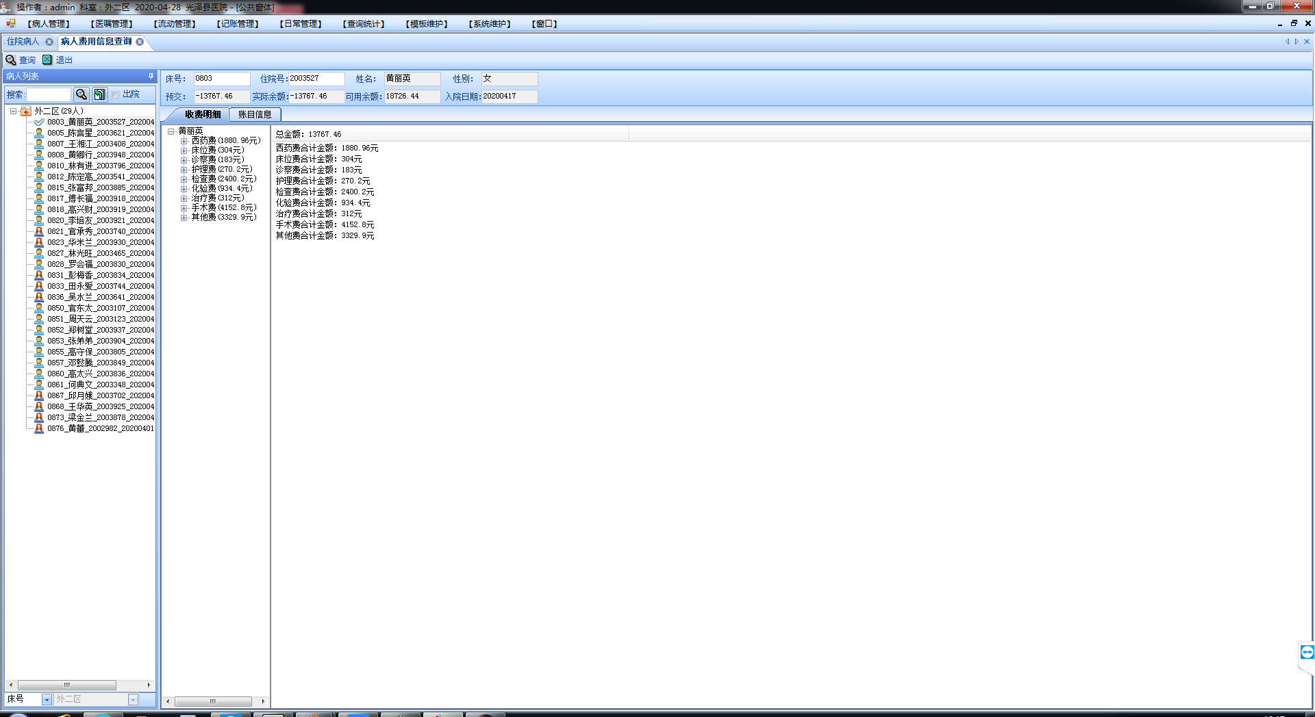Click the 住院号 field showing 2003527
The width and height of the screenshot is (1315, 717).
tap(316, 79)
